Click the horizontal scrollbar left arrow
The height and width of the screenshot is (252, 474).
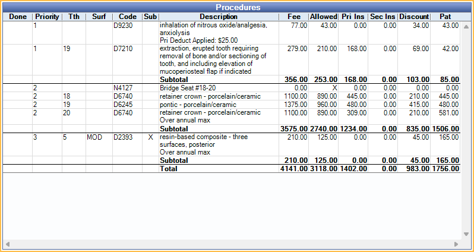coord(8,244)
